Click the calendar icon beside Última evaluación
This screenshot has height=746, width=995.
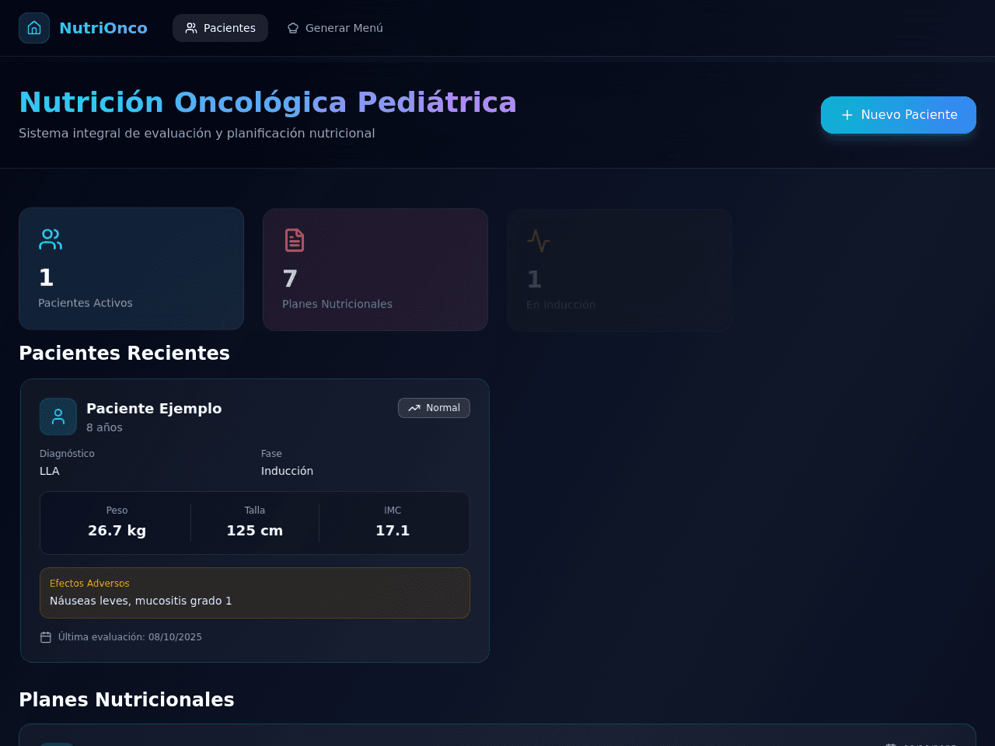[46, 637]
